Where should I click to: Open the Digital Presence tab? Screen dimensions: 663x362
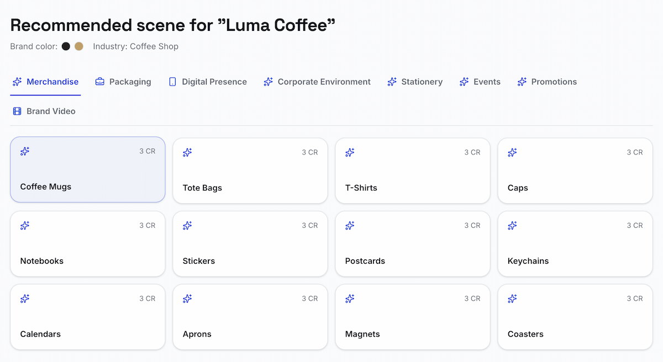(208, 82)
